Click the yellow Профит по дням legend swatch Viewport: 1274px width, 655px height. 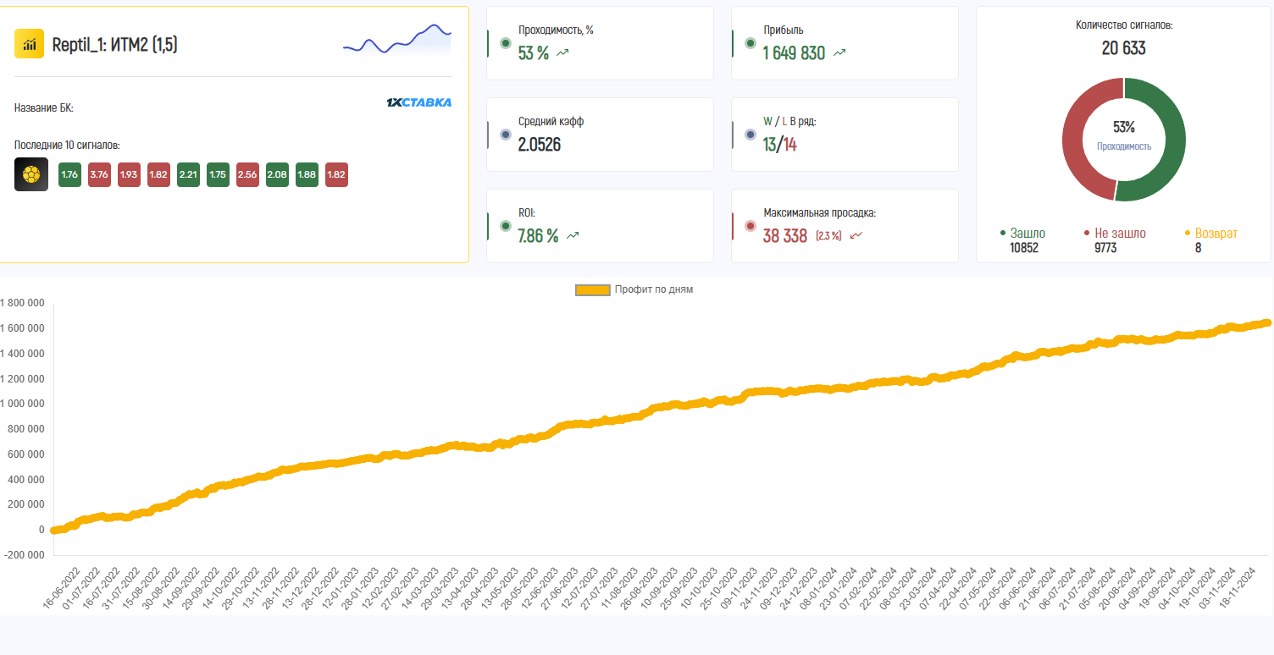click(592, 290)
